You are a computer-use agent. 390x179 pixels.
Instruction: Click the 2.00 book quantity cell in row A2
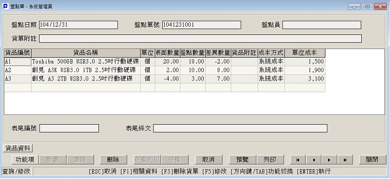click(x=168, y=70)
